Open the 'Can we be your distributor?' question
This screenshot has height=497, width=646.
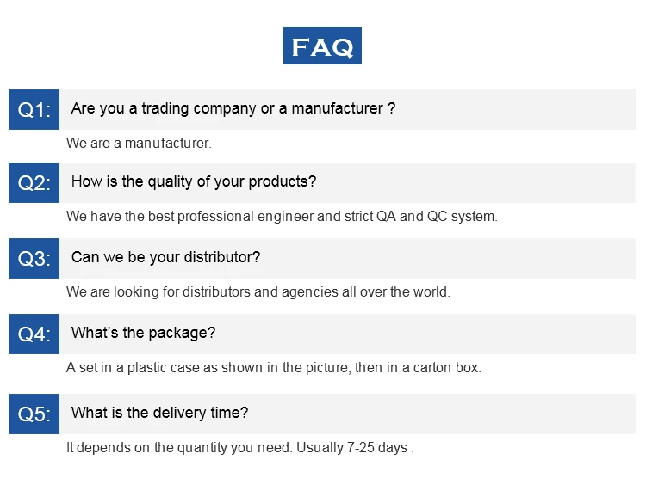[165, 258]
